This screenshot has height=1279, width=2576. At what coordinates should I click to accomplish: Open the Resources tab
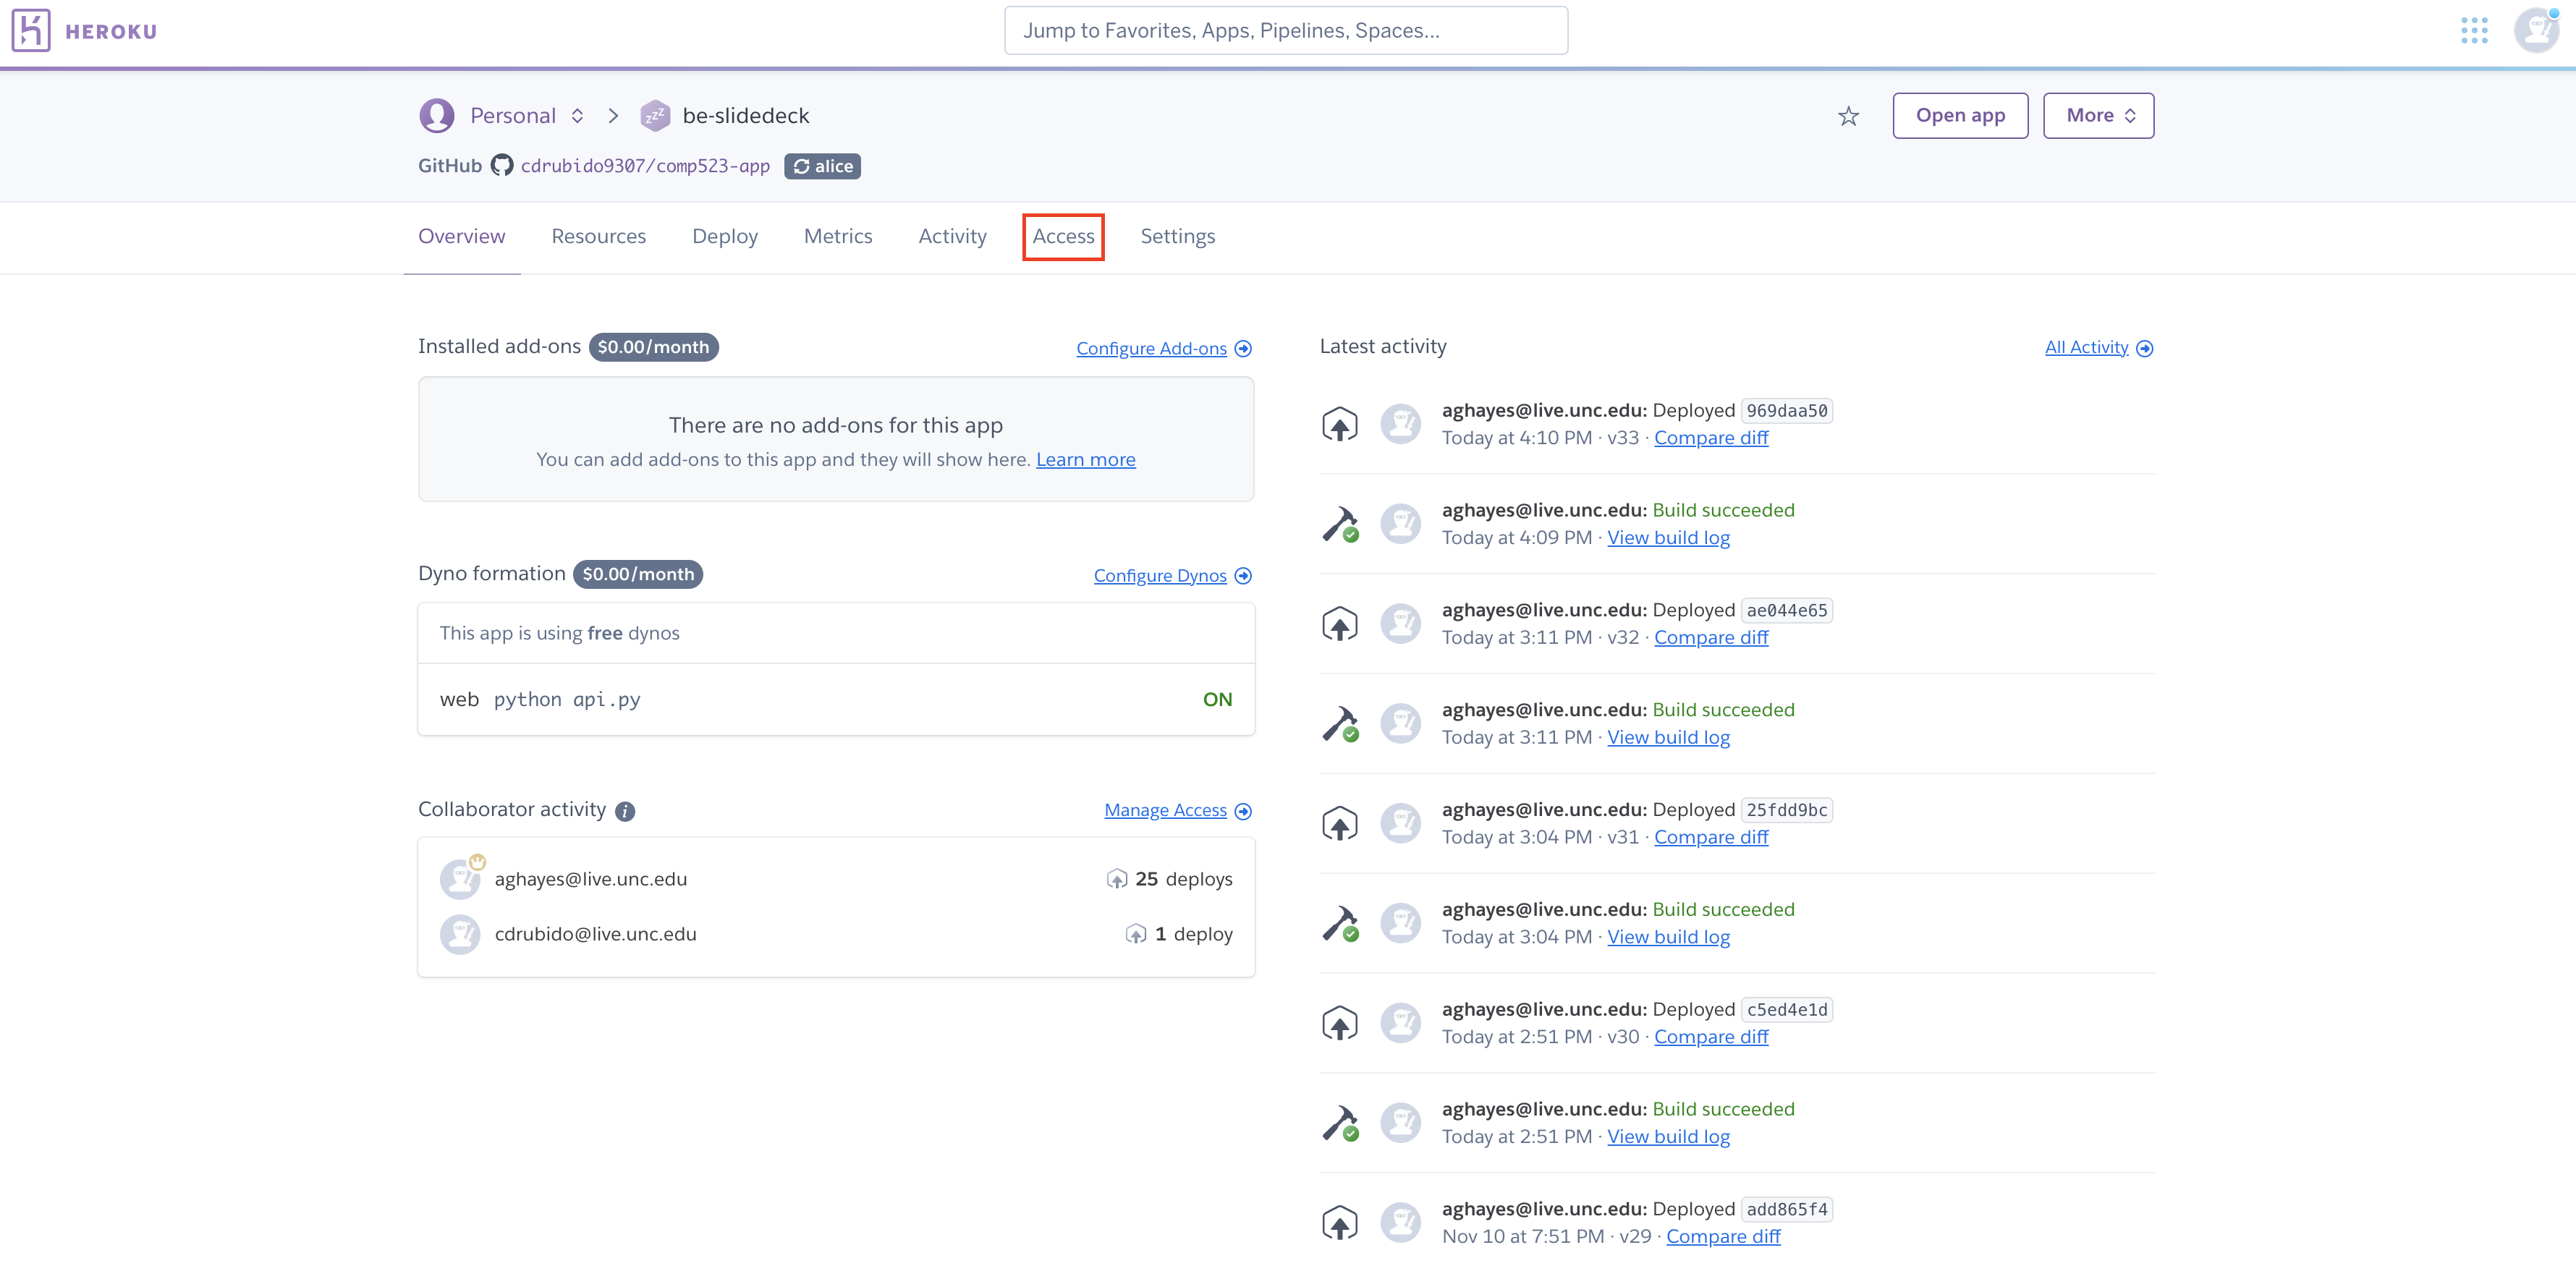click(599, 237)
